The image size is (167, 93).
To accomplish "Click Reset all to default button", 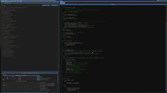I will point(21,75).
